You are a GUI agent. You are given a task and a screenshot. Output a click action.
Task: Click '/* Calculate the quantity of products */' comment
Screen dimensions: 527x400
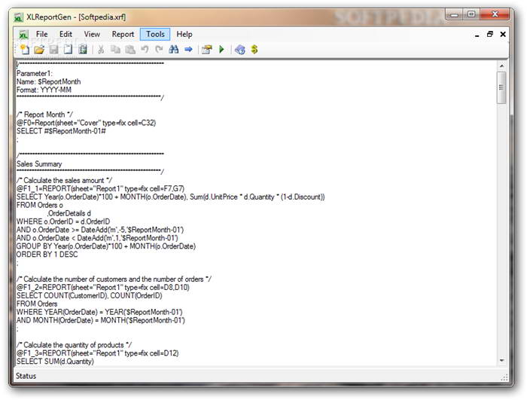click(x=74, y=345)
